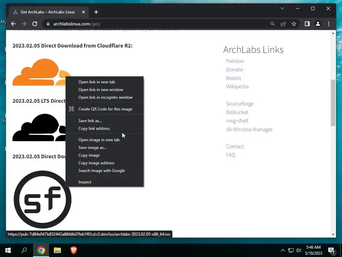
Task: Open the nwg-shell link
Action: pyautogui.click(x=237, y=120)
